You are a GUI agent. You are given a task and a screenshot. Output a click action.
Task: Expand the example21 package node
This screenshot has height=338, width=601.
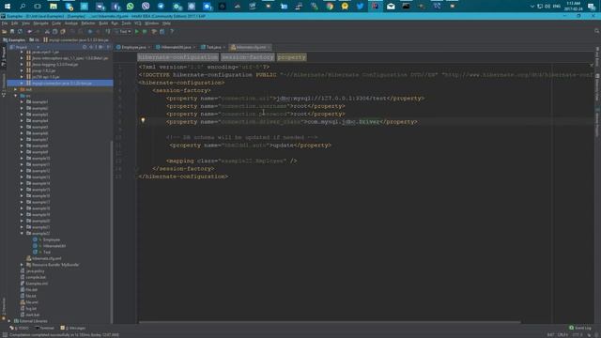pos(22,227)
